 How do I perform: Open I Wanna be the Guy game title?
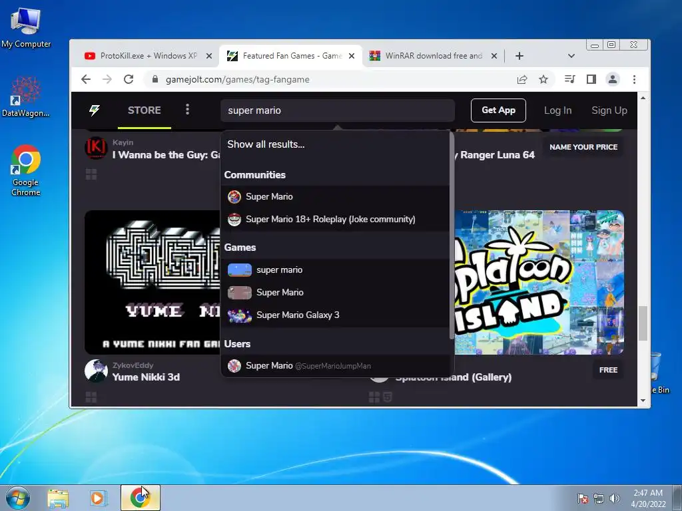[166, 155]
